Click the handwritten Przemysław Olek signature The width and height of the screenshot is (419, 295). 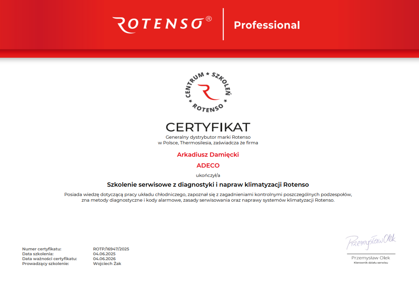pos(371,242)
